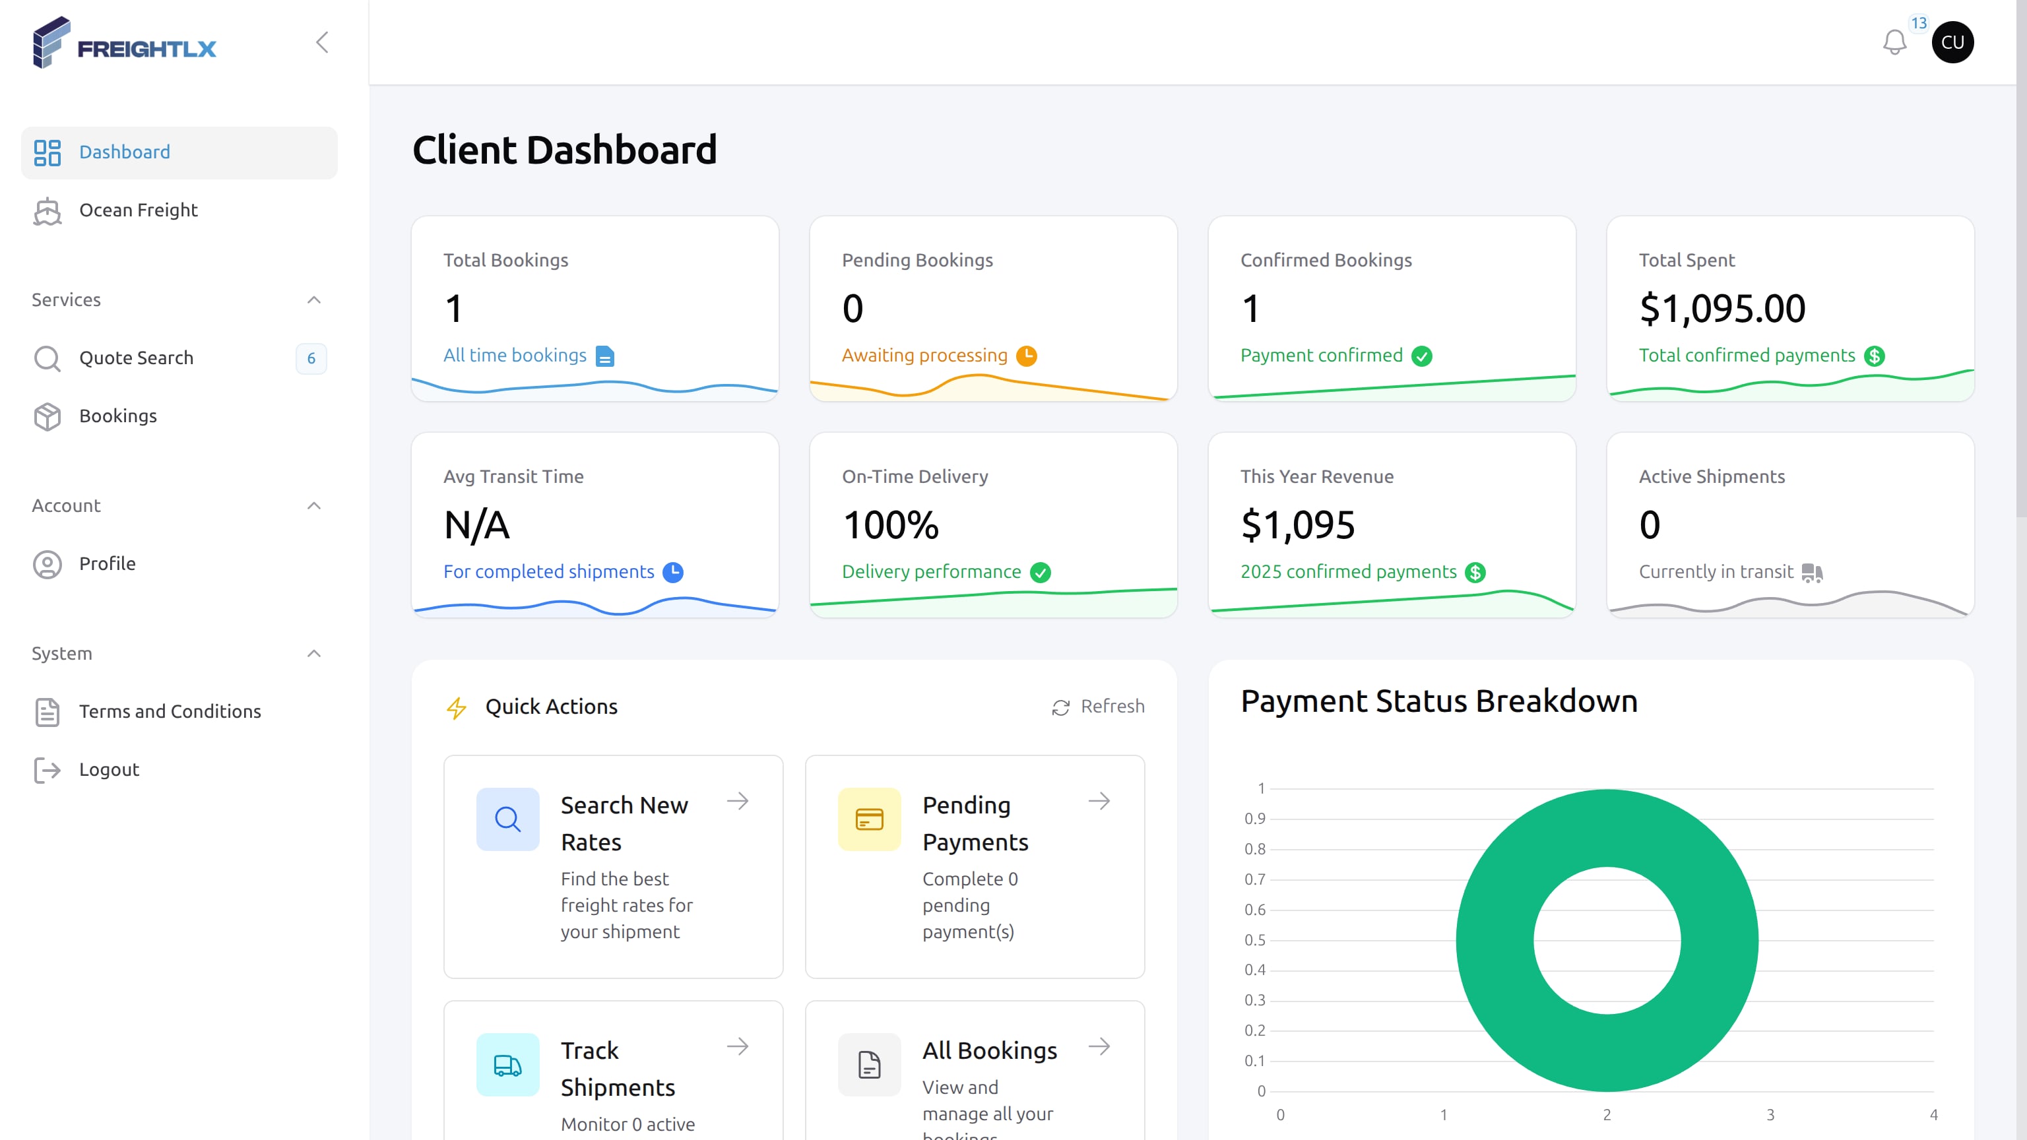Click the Quote Search magnifier icon
This screenshot has width=2027, height=1140.
48,359
